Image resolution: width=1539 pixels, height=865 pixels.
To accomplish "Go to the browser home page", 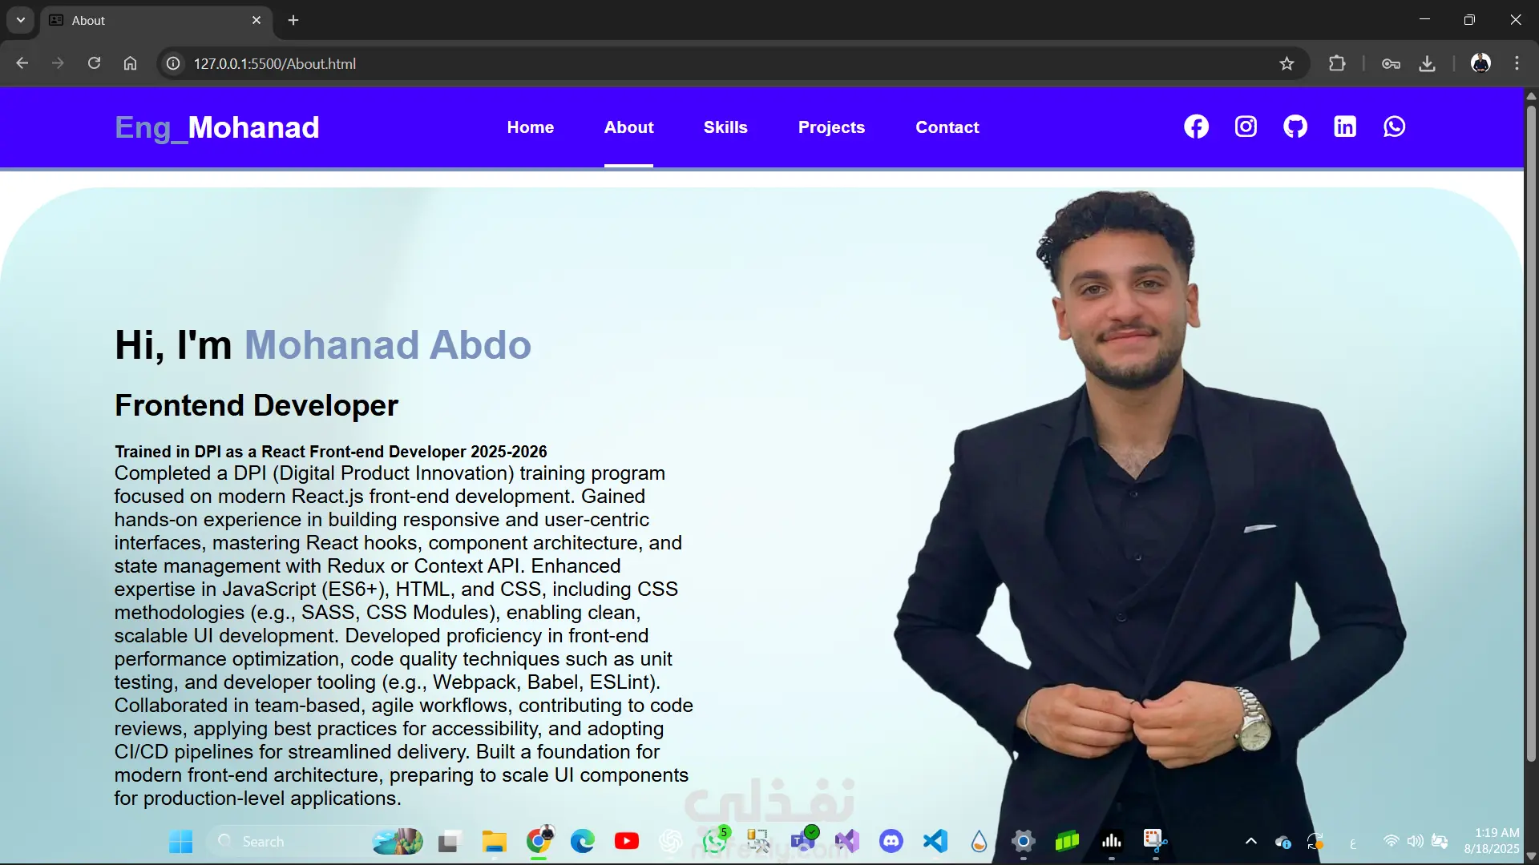I will click(x=130, y=64).
